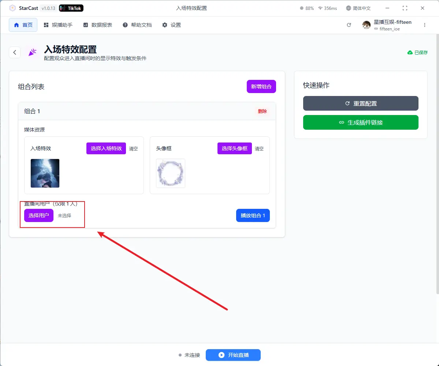
Task: Click the back arrow button
Action: 15,52
